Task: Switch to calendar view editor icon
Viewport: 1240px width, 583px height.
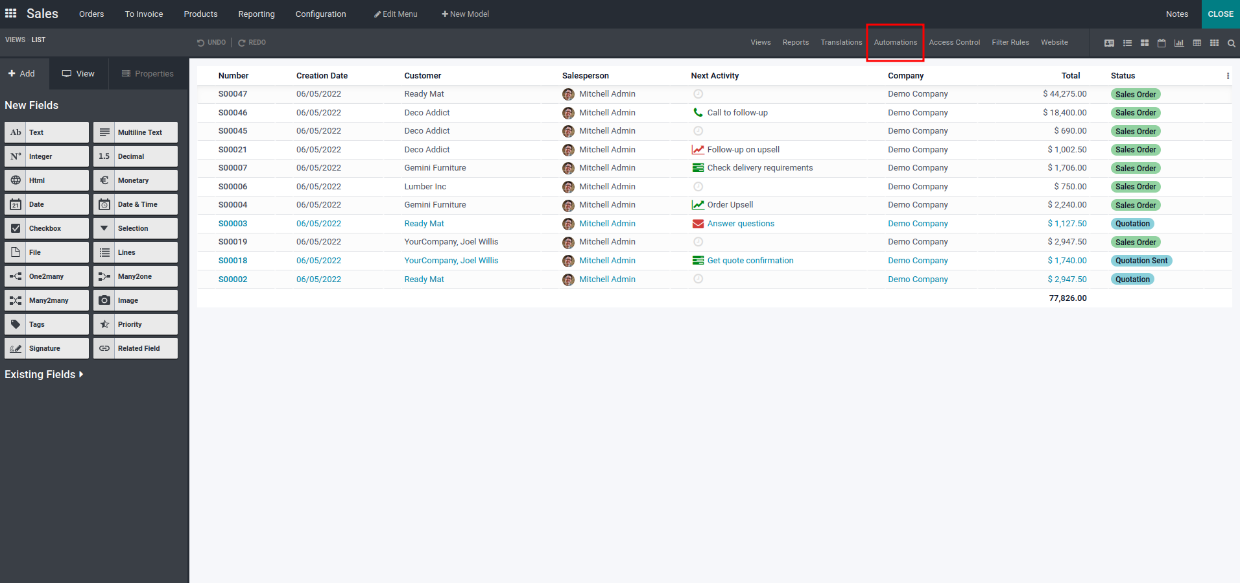Action: point(1162,43)
